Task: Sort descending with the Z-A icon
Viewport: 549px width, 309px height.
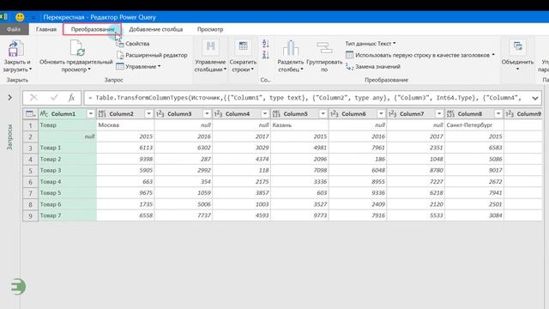Action: coord(266,54)
